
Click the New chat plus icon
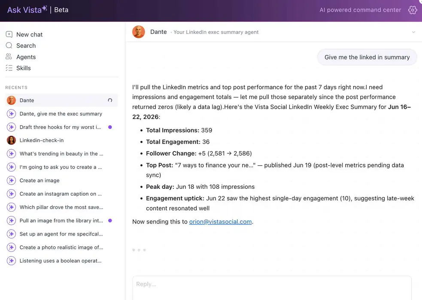pyautogui.click(x=9, y=34)
